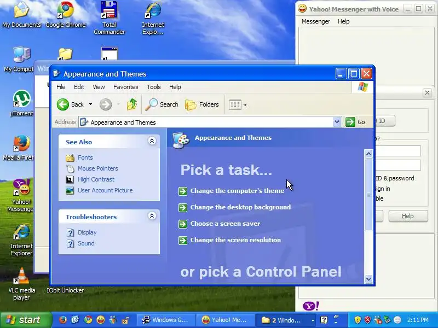The width and height of the screenshot is (438, 328).
Task: Click Help button in Yahoo! Messenger sign-in
Action: point(408,216)
